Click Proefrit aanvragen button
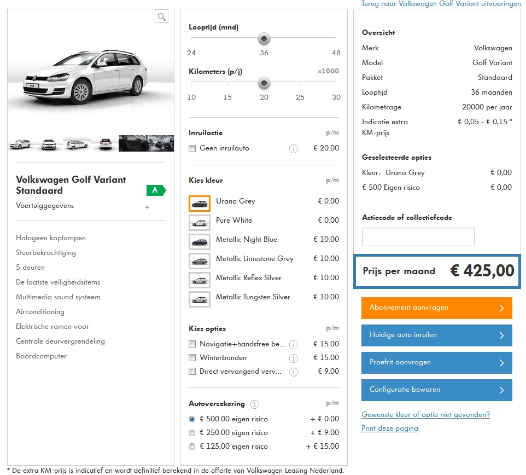Viewport: 526px width, 475px height. click(x=437, y=363)
